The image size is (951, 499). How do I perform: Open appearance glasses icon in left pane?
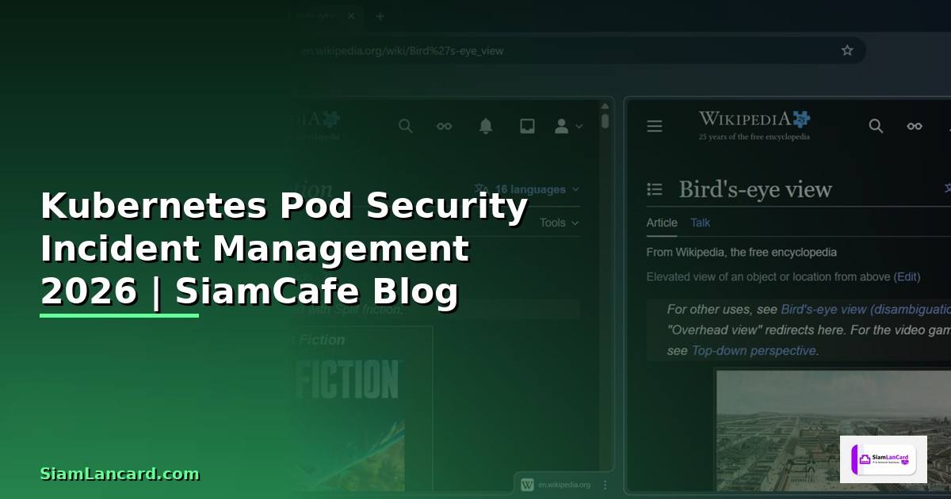pyautogui.click(x=445, y=126)
